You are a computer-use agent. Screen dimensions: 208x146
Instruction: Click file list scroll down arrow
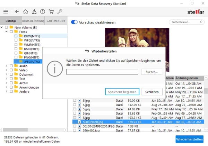tap(206, 129)
